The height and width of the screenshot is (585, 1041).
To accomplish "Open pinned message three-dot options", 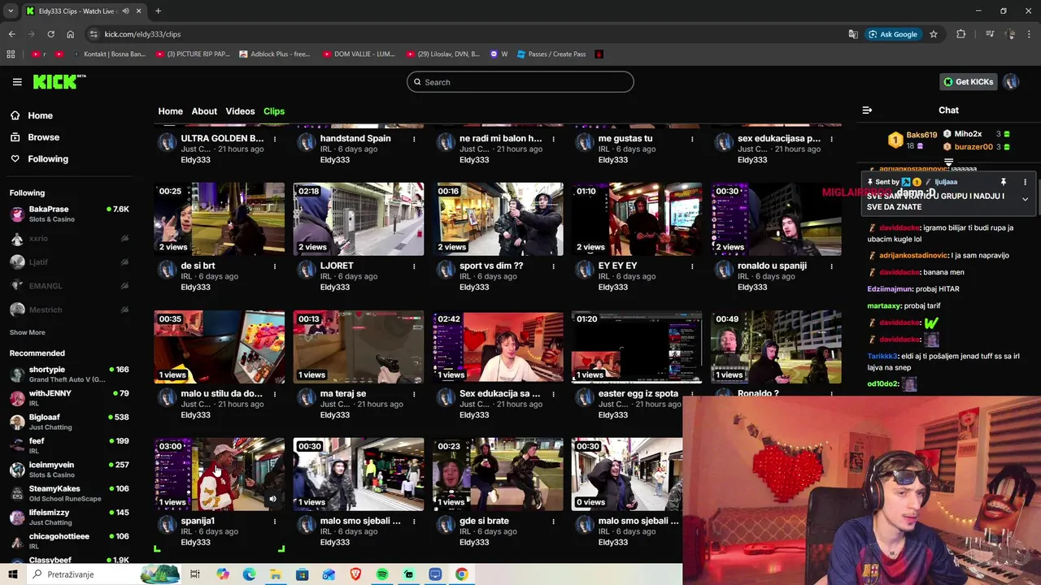I will pos(1025,182).
